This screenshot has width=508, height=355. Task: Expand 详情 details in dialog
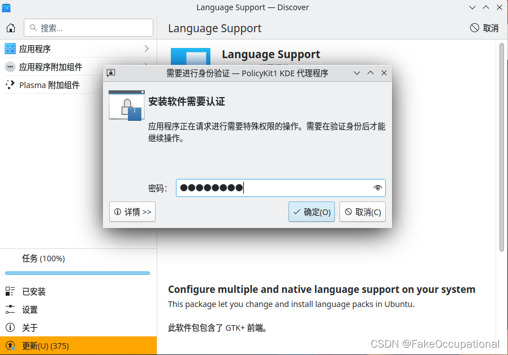[132, 212]
